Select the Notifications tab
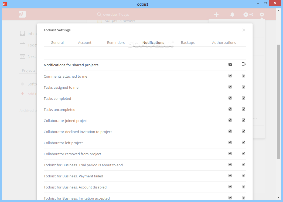 pos(153,42)
